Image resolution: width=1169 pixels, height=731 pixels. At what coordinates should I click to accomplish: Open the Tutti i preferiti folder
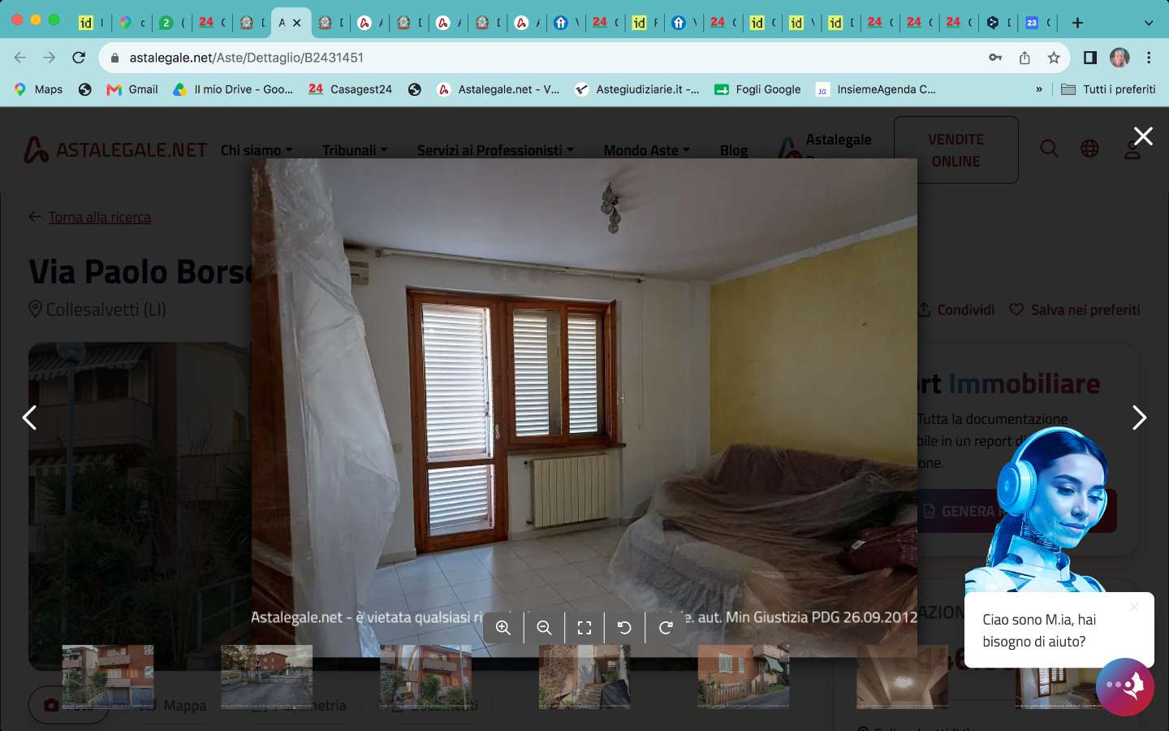point(1108,89)
